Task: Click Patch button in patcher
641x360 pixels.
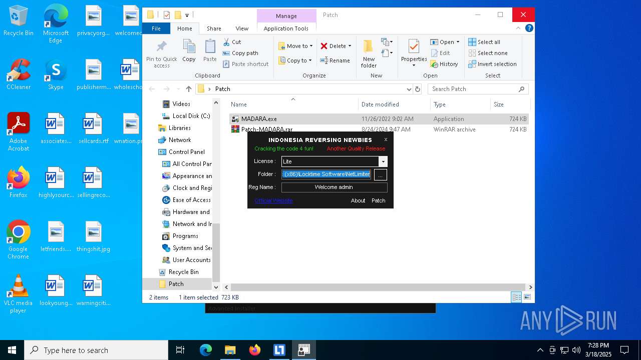Action: [379, 200]
